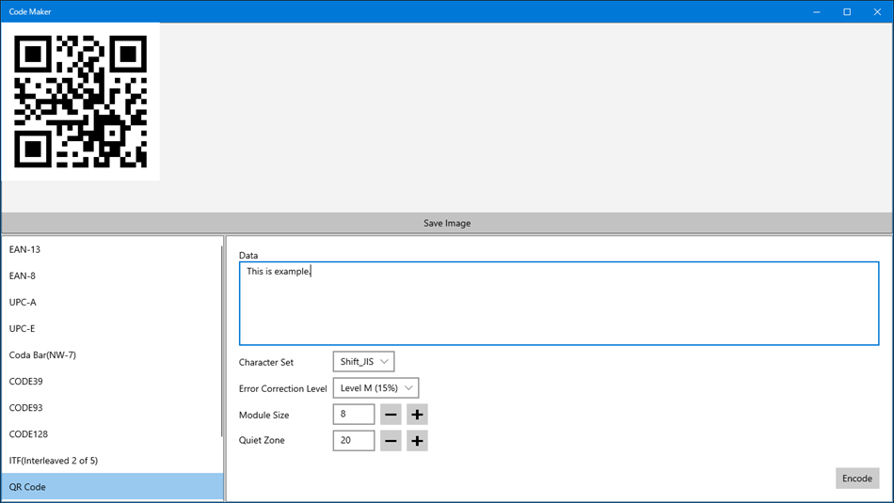Select CODE93 barcode type

112,408
